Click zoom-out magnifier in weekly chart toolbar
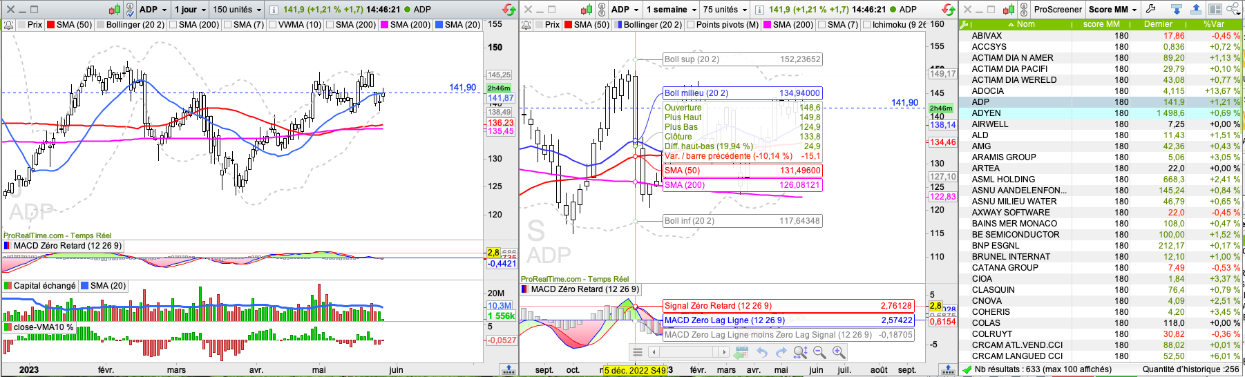The height and width of the screenshot is (377, 1245). pyautogui.click(x=819, y=352)
